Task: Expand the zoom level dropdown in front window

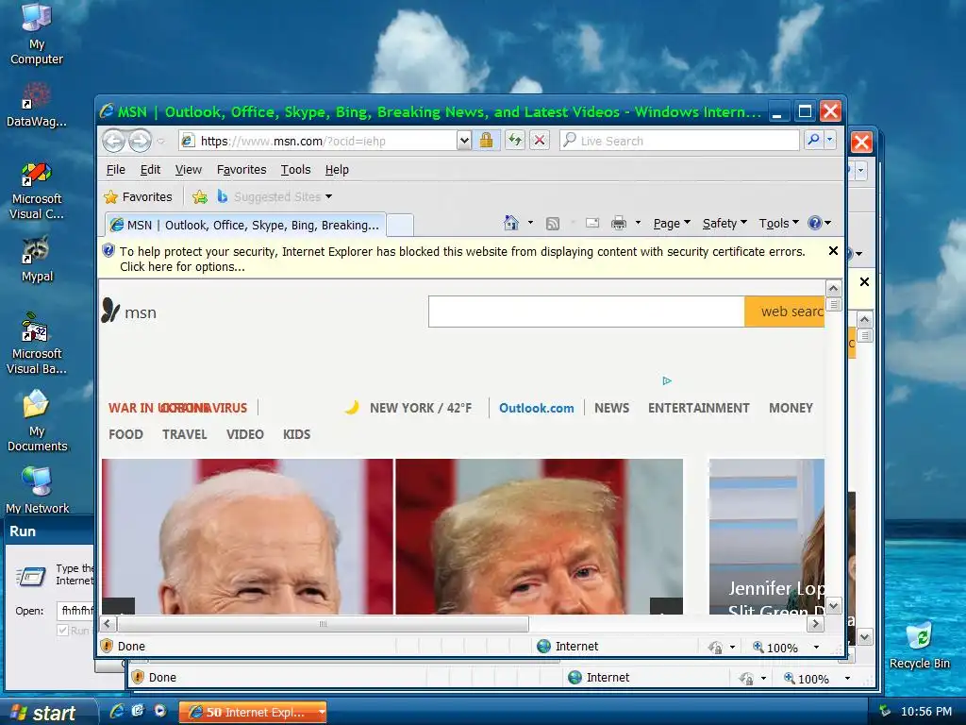Action: (816, 647)
